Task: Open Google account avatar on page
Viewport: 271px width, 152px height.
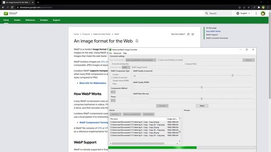Action: [263, 13]
